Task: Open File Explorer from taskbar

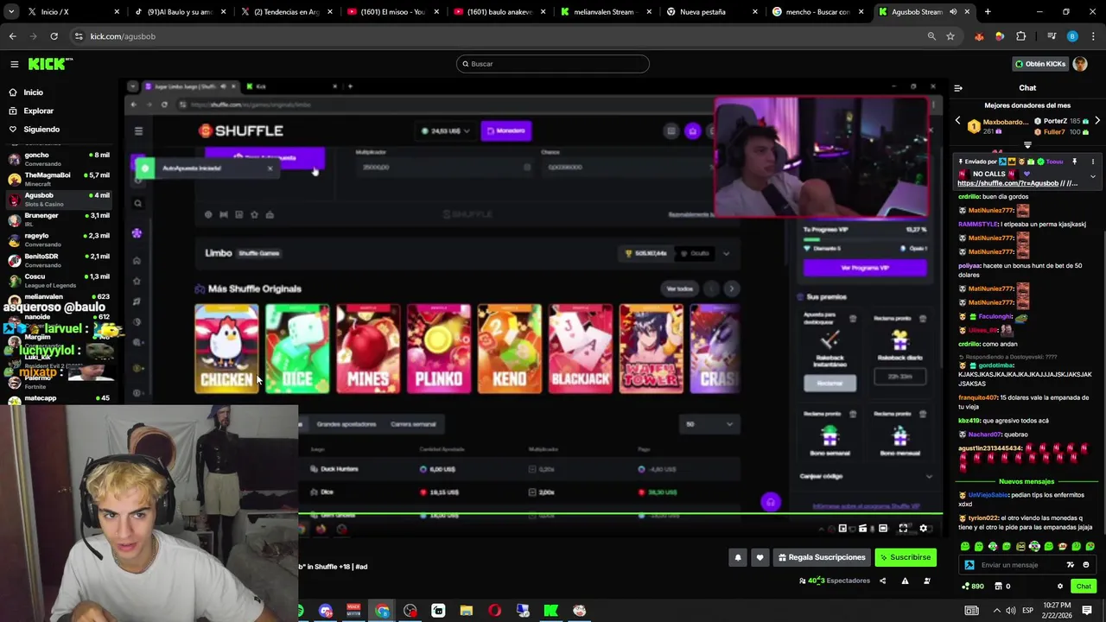Action: [x=466, y=611]
